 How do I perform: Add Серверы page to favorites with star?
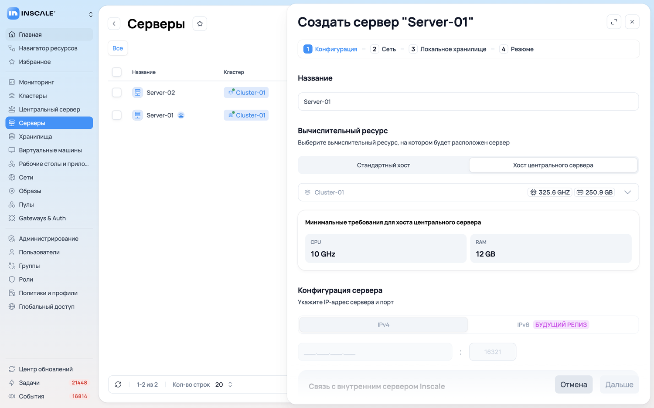[200, 24]
